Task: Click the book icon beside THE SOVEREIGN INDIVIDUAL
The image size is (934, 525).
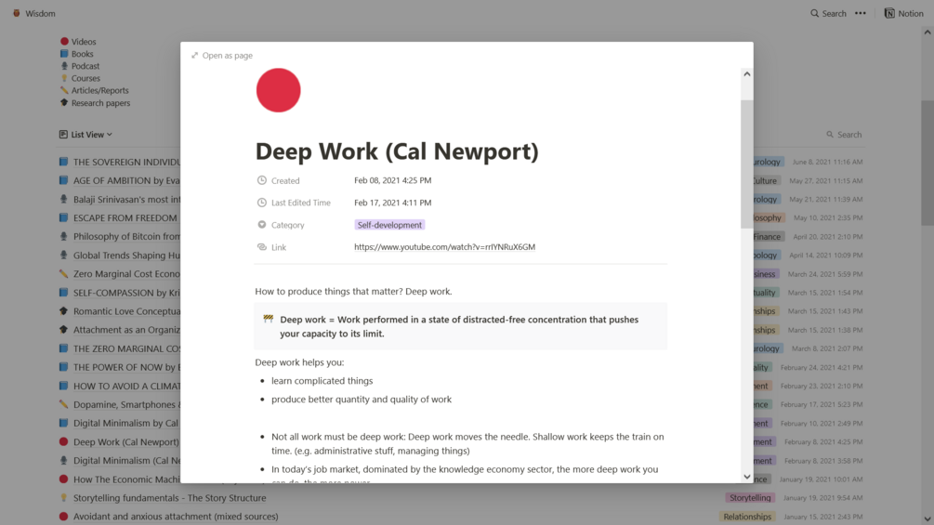Action: (64, 162)
